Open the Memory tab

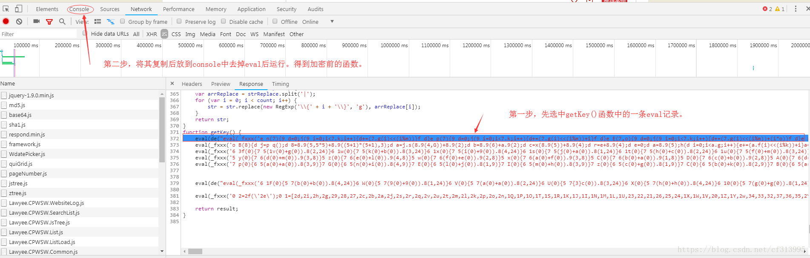tap(216, 9)
